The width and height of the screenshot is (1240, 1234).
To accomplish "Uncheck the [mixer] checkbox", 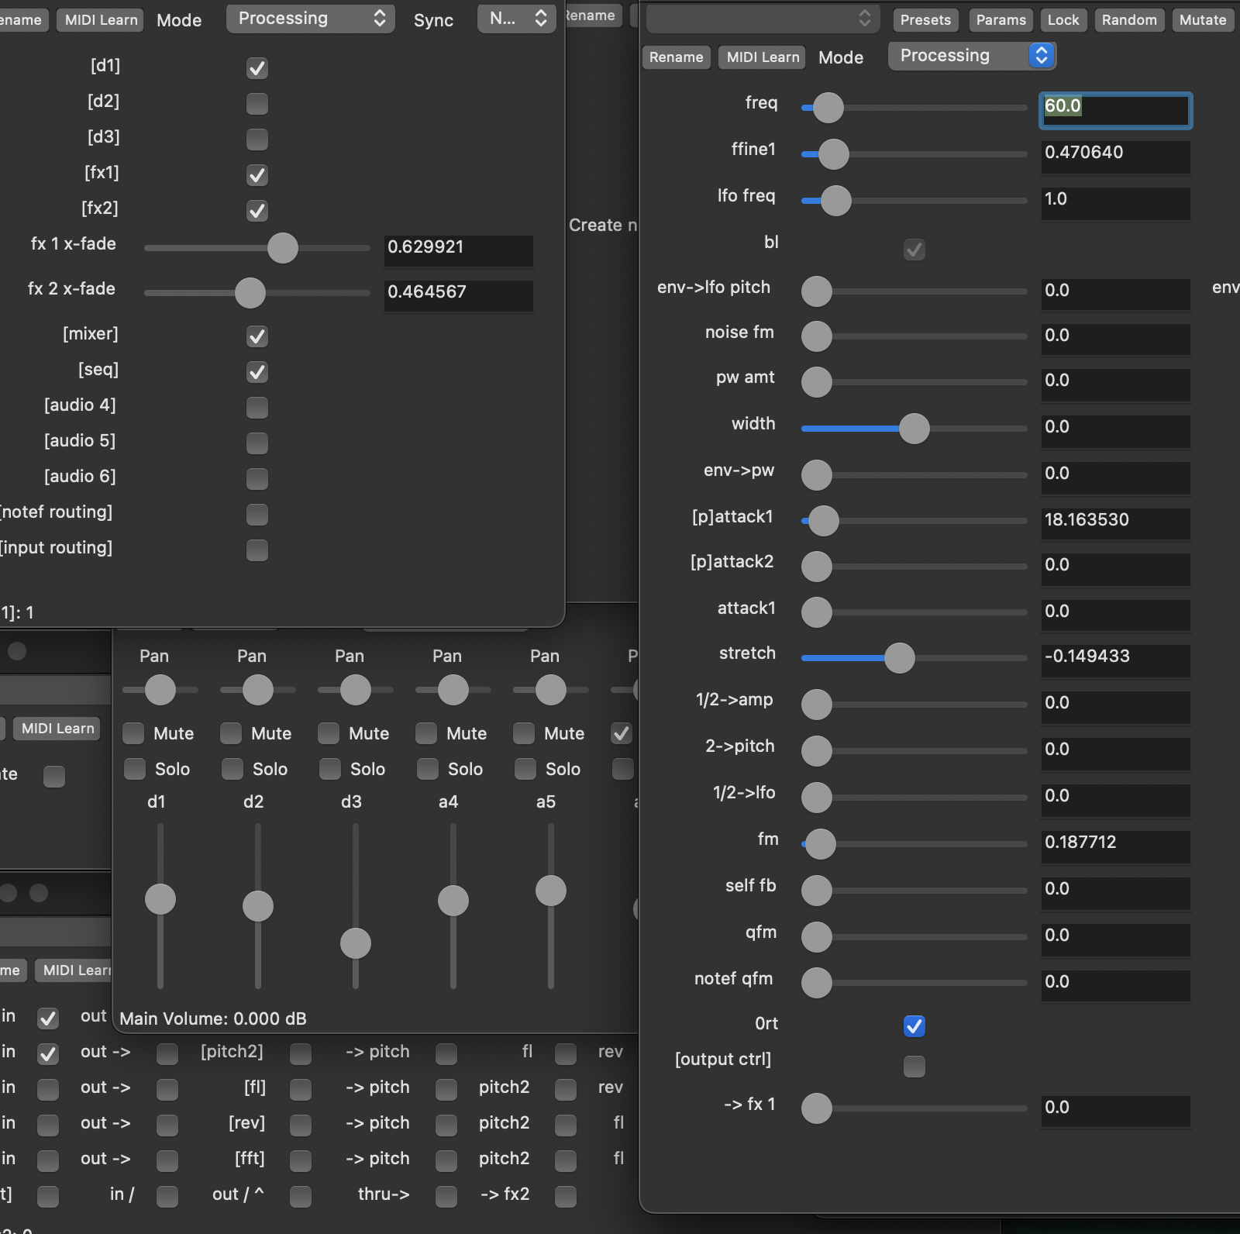I will pos(257,336).
